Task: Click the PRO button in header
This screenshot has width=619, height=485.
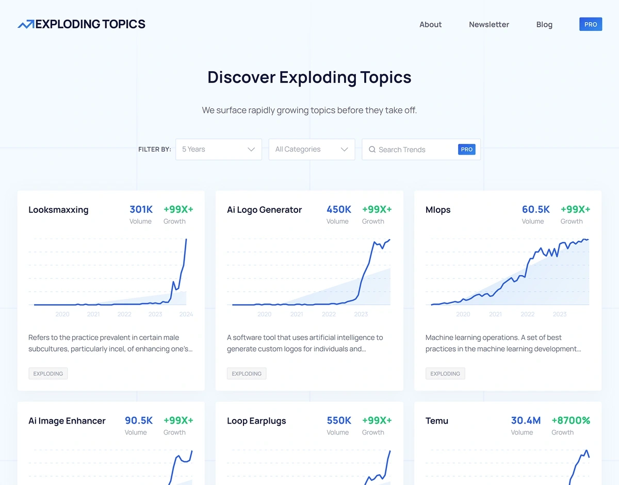Action: [591, 24]
